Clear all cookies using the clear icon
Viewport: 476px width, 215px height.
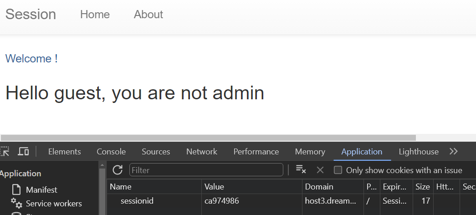tap(301, 170)
